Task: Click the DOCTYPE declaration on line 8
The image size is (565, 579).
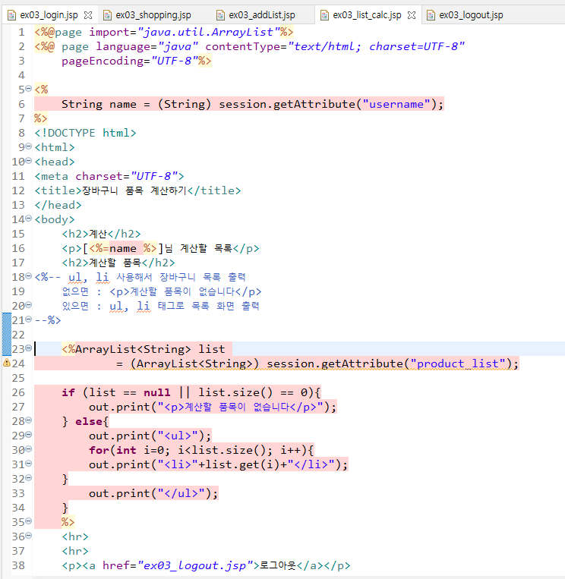Action: (x=85, y=133)
